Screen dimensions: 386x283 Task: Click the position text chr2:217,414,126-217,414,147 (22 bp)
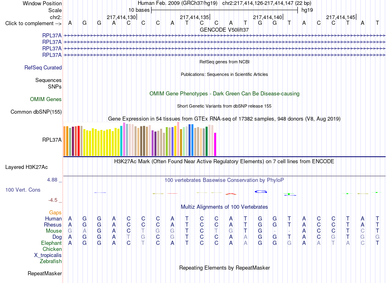point(267,3)
